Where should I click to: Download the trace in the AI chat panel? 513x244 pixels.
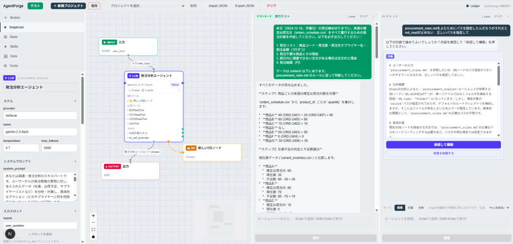[x=485, y=17]
